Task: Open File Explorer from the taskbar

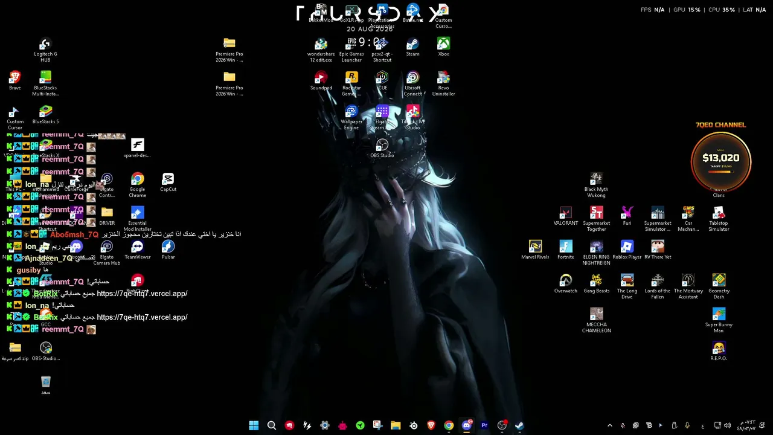Action: [x=396, y=425]
